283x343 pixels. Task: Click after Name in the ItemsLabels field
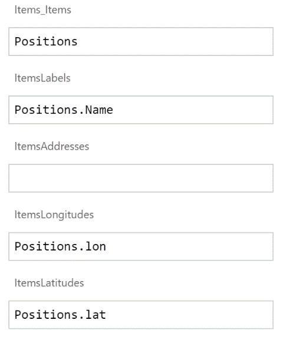[x=114, y=110]
